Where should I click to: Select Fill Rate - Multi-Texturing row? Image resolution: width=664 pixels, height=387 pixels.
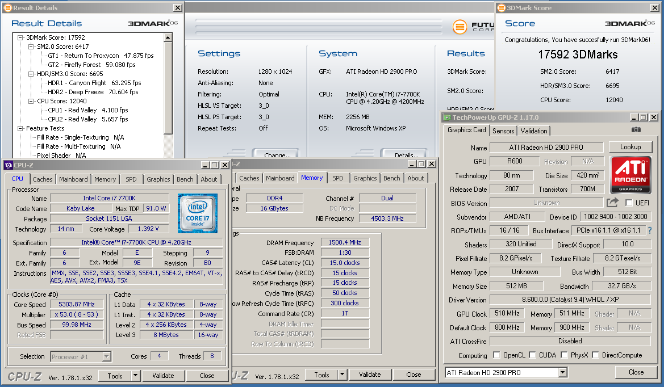click(79, 146)
